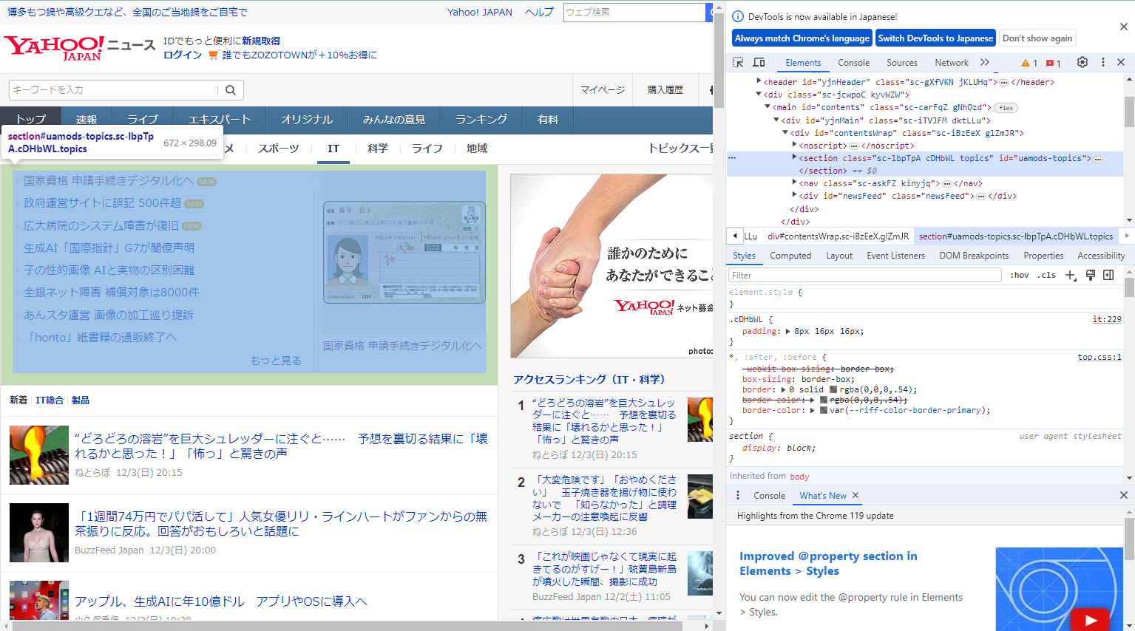
Task: Switch to the Network tab
Action: pos(951,63)
